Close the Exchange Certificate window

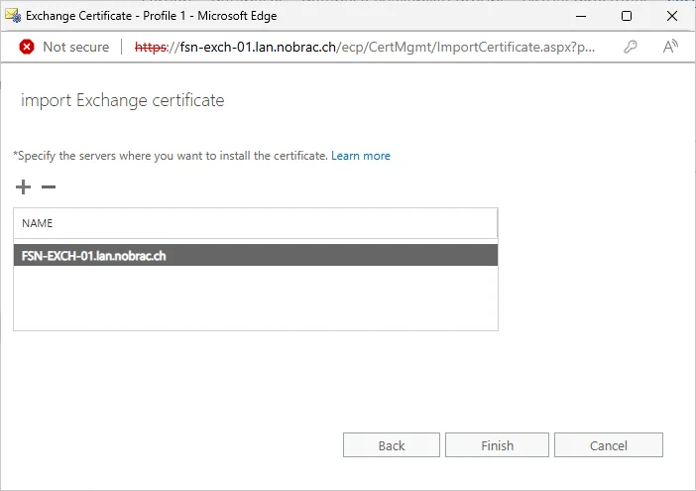(672, 16)
